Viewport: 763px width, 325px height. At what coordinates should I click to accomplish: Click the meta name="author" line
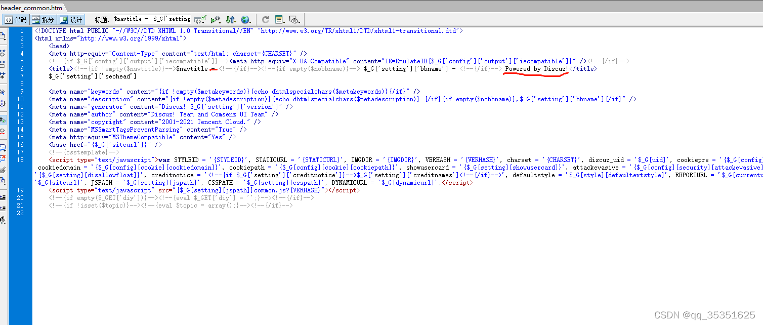pyautogui.click(x=164, y=114)
